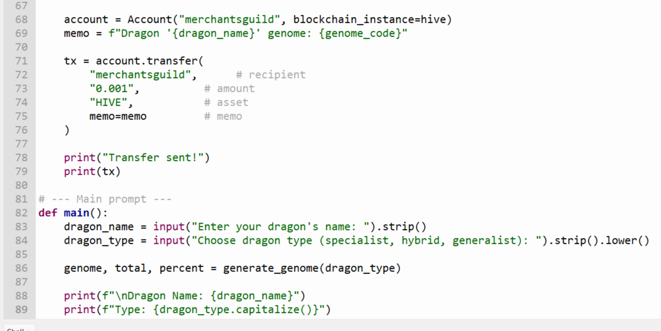Click the "# --- Main prompt ---" comment

click(105, 199)
